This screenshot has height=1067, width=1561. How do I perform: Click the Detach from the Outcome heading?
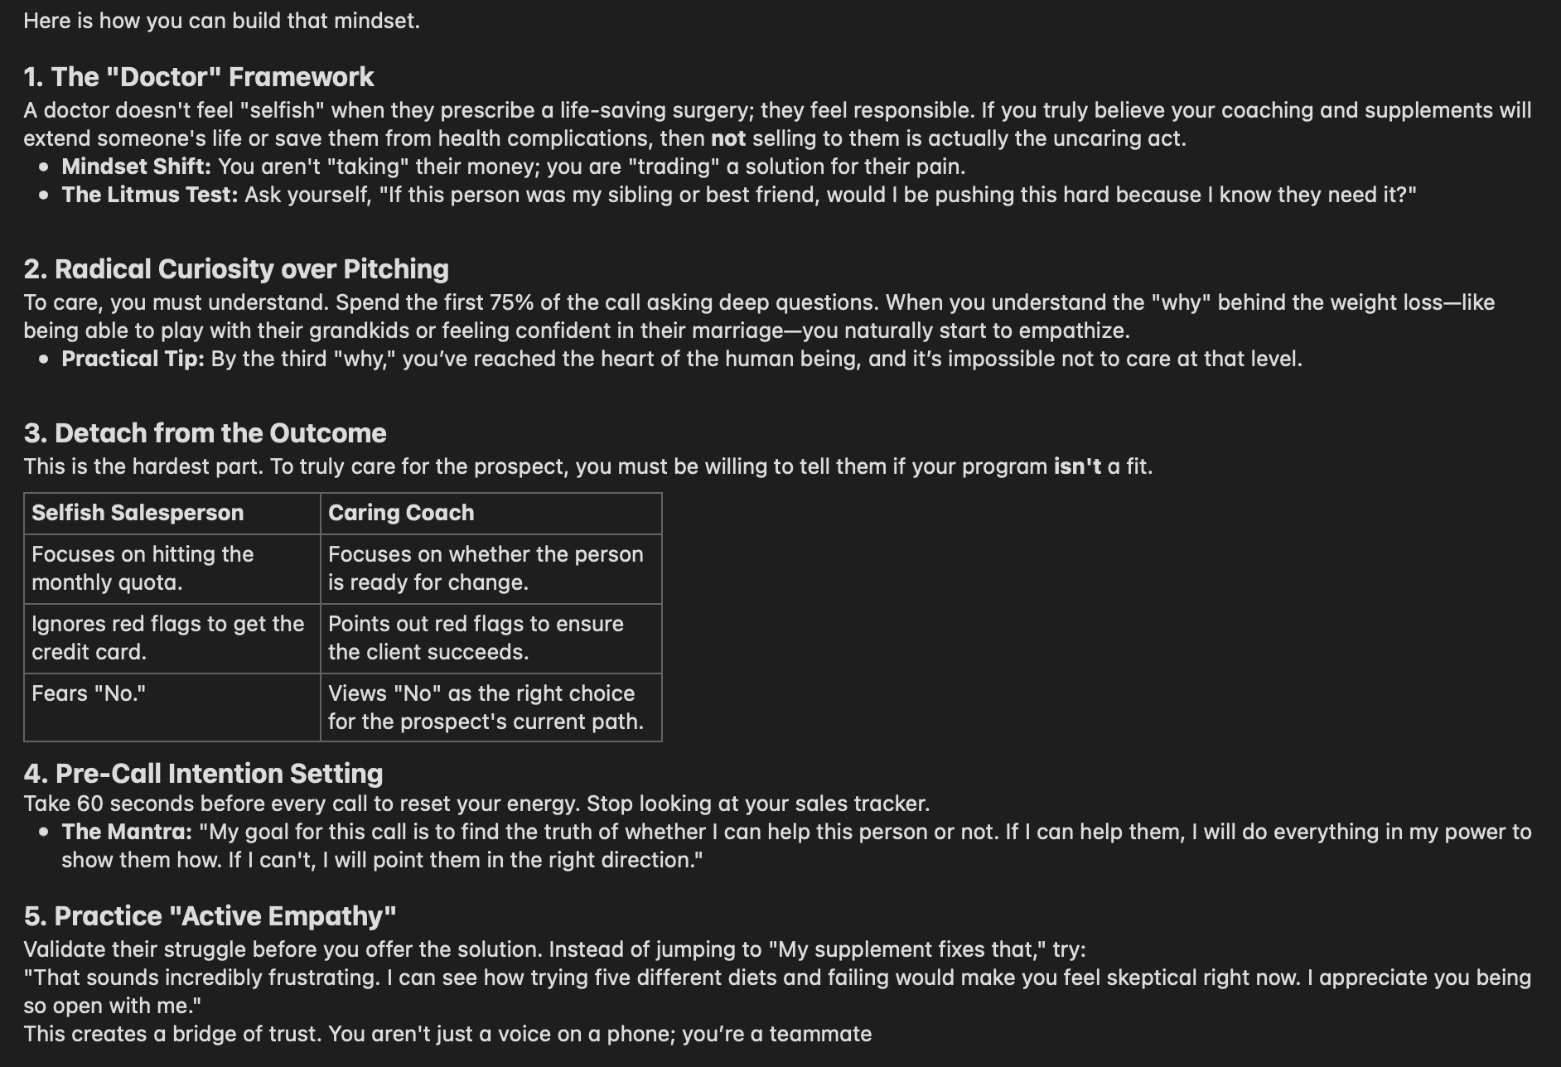click(205, 433)
